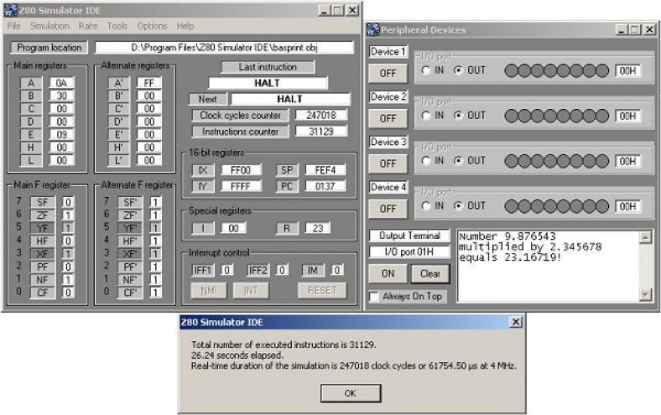Click the NMI interrupt button

click(209, 290)
